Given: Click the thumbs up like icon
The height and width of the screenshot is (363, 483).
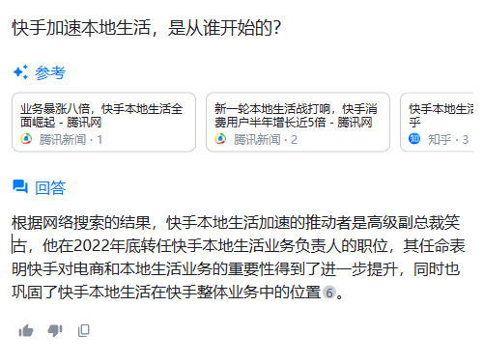Looking at the screenshot, I should [x=26, y=330].
